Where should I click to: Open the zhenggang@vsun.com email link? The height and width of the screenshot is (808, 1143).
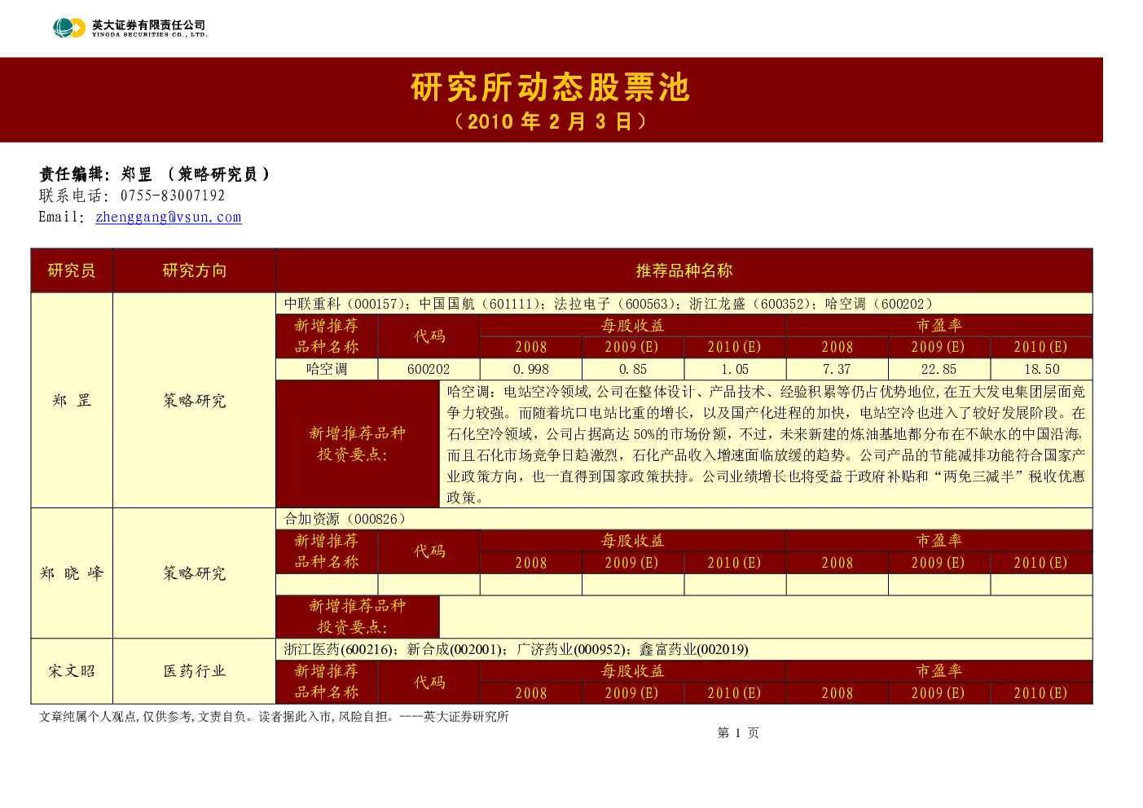pyautogui.click(x=169, y=217)
